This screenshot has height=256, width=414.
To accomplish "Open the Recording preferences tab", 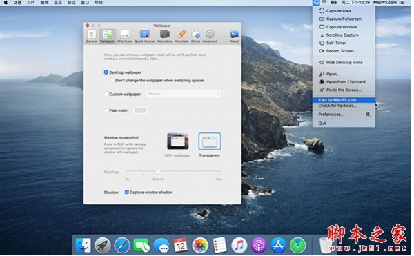I will (x=165, y=36).
